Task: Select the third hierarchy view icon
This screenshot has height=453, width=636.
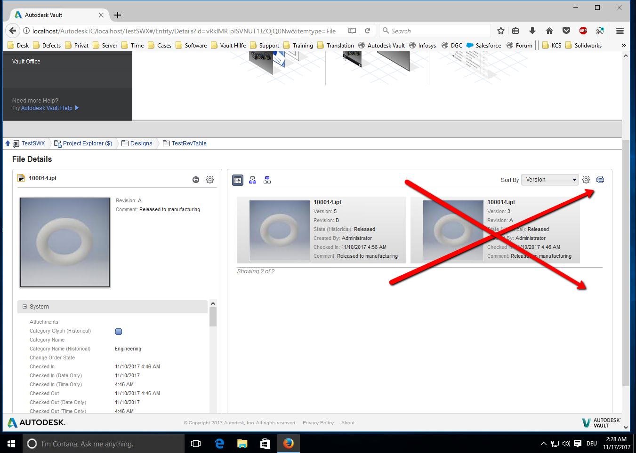Action: [267, 180]
